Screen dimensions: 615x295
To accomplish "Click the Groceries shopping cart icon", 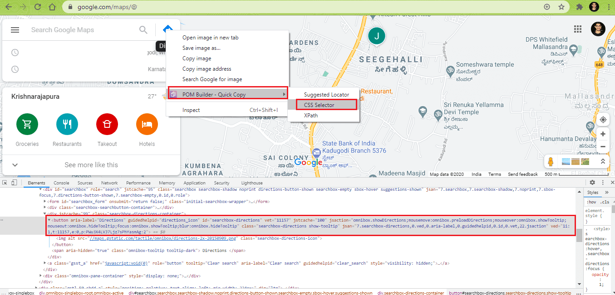I will tap(27, 124).
